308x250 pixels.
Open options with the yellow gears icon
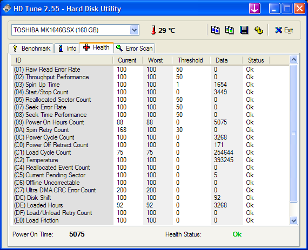258,30
